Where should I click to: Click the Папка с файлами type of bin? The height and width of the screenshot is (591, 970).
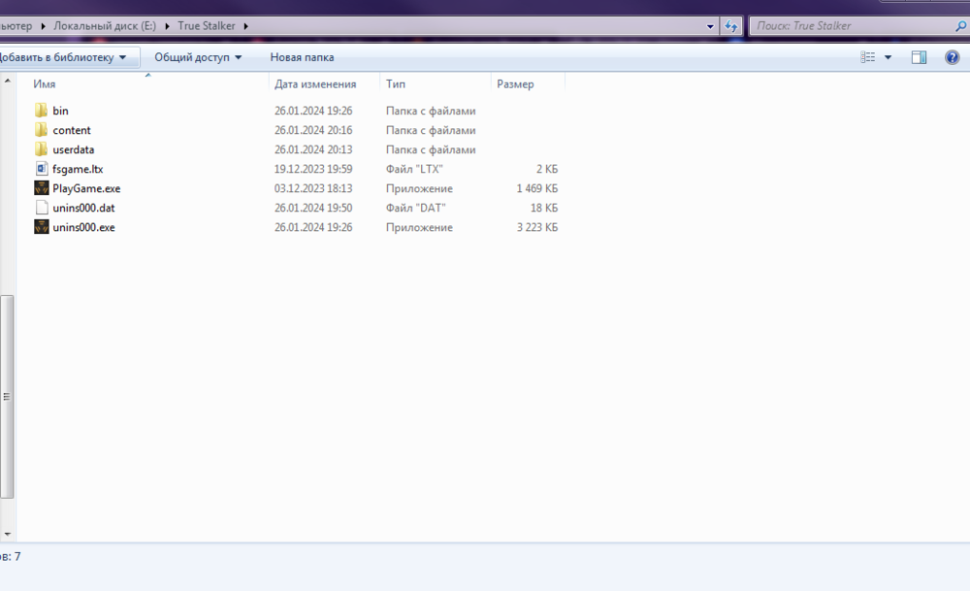pyautogui.click(x=431, y=111)
